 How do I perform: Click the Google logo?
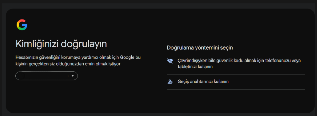pyautogui.click(x=22, y=25)
